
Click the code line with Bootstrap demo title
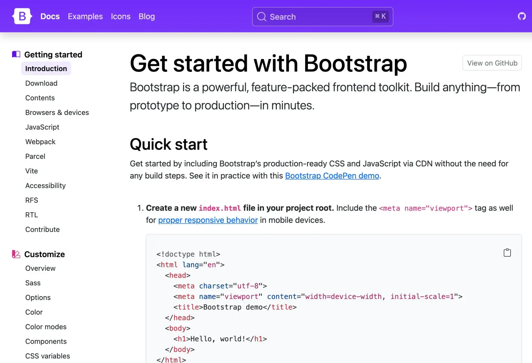(x=235, y=307)
